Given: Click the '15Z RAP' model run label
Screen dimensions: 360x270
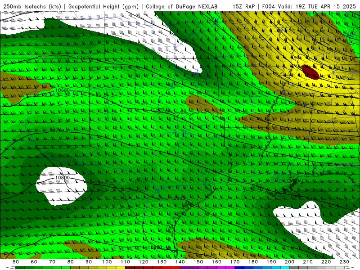Looking at the screenshot, I should pyautogui.click(x=243, y=7).
